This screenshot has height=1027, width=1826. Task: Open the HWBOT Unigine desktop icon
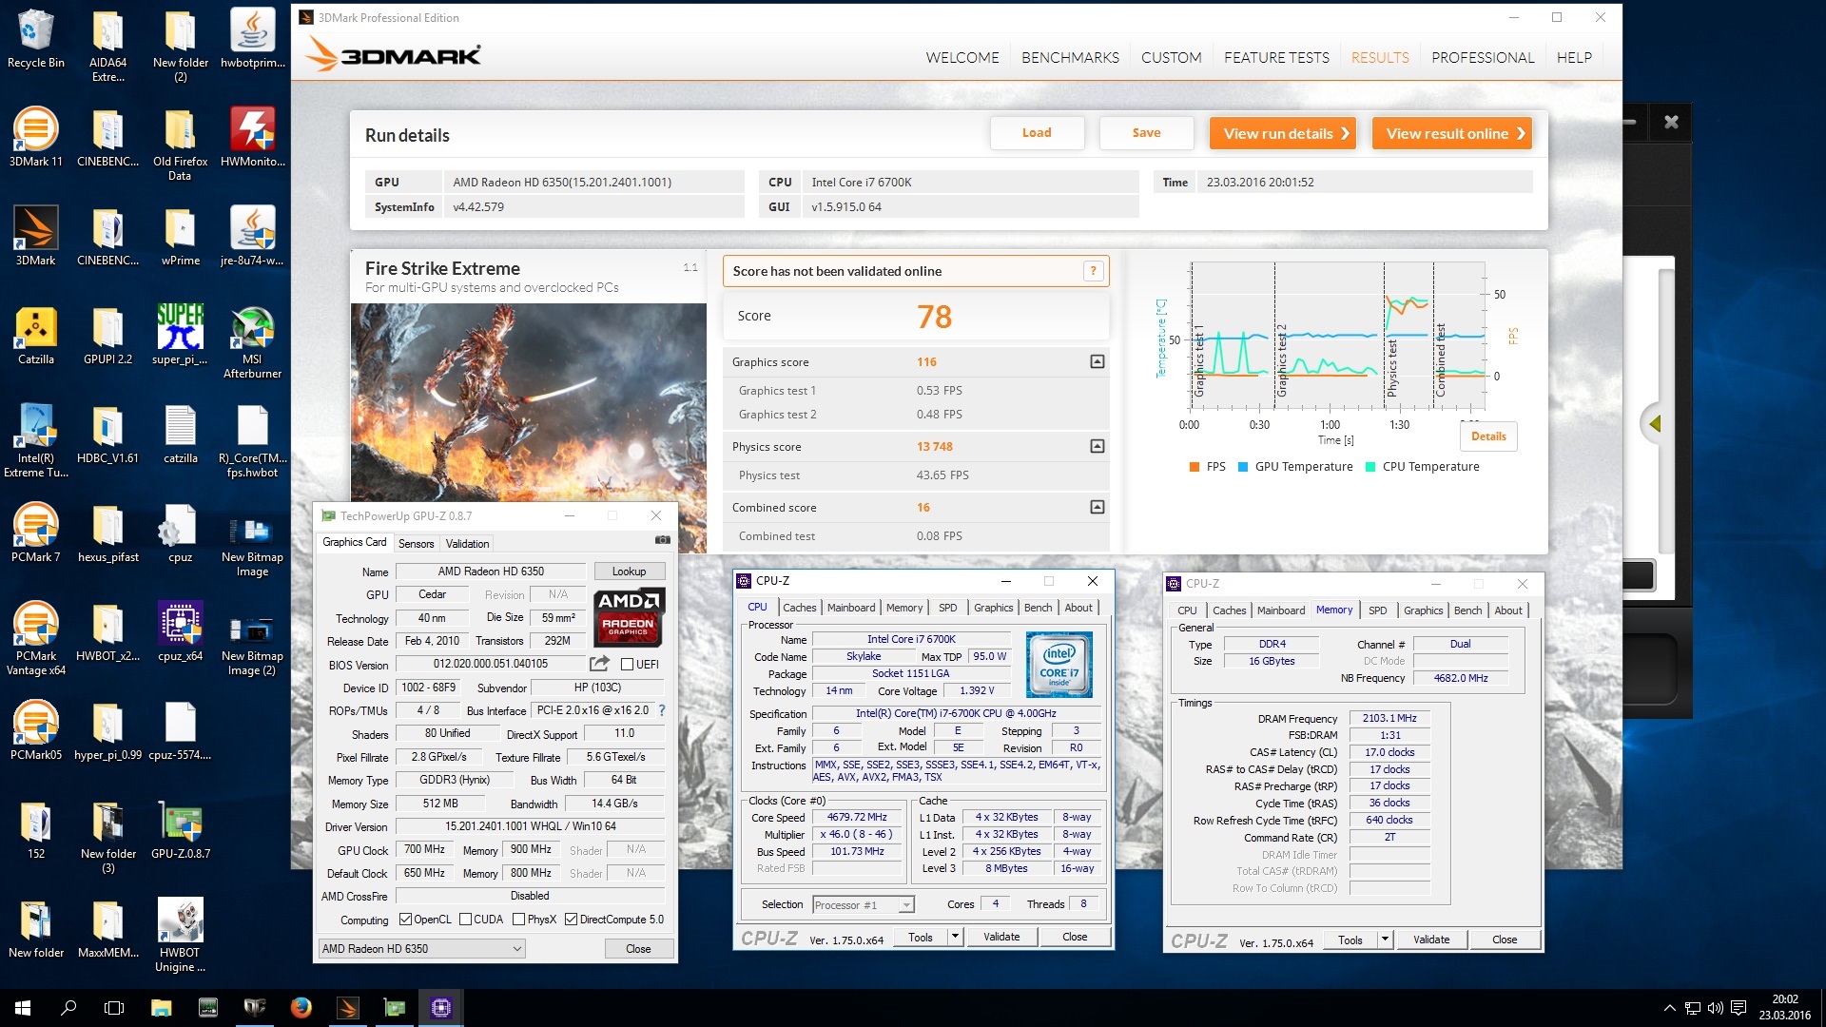tap(180, 936)
